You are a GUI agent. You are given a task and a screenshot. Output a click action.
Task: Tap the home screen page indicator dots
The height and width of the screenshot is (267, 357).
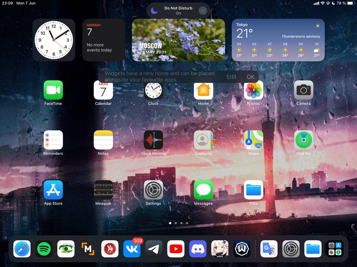[178, 223]
